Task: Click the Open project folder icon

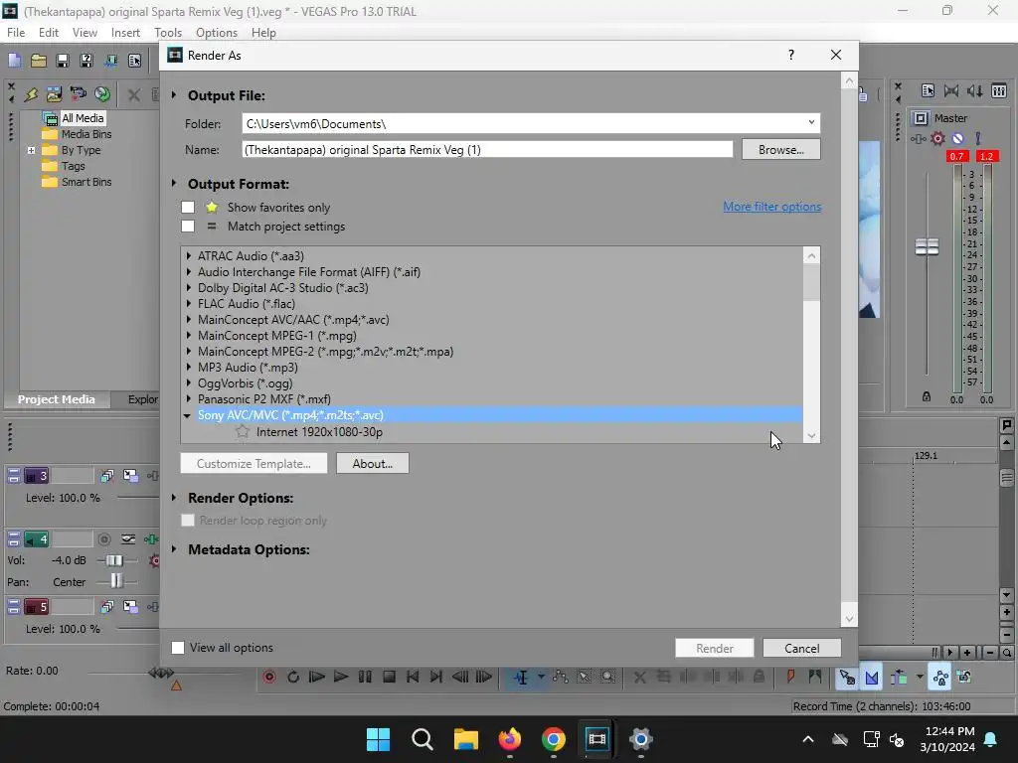Action: pyautogui.click(x=39, y=61)
